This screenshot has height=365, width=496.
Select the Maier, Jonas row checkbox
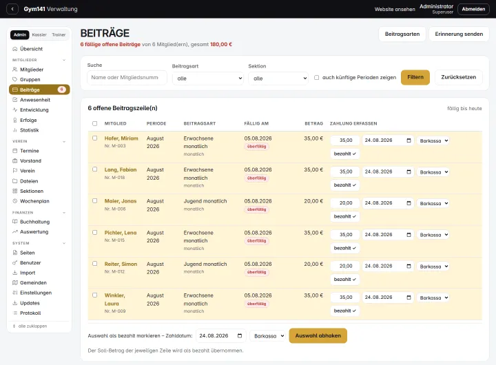pos(94,201)
